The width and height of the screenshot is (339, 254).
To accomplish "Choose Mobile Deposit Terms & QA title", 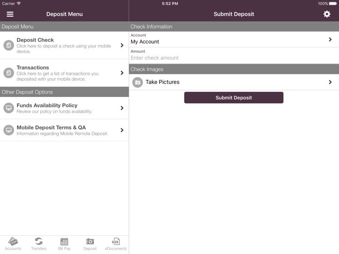I will coord(51,128).
